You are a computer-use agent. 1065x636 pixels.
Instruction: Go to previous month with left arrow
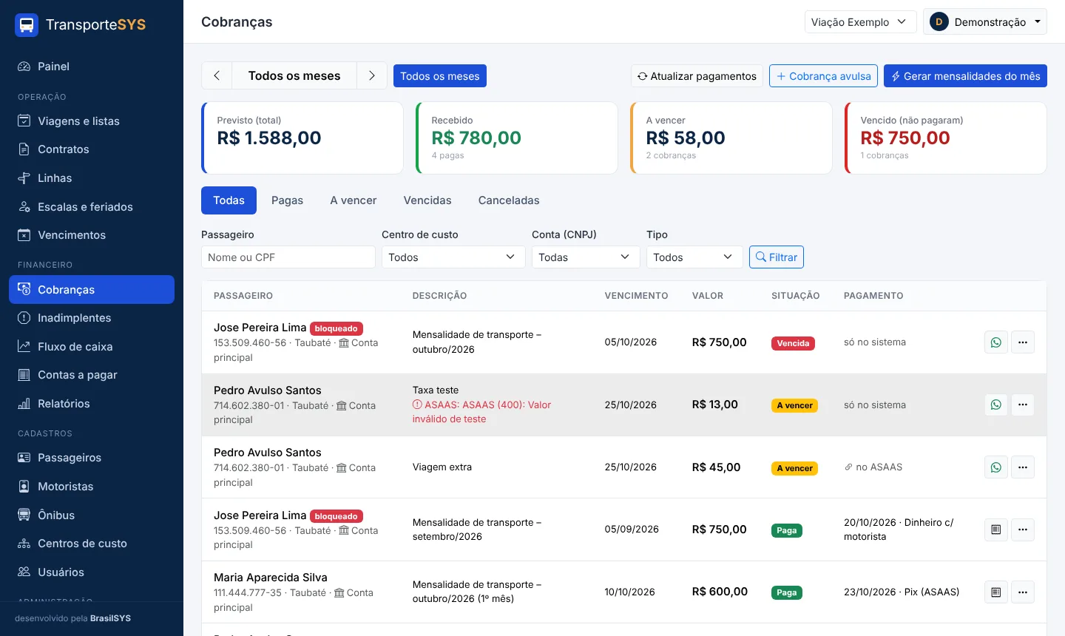tap(217, 75)
